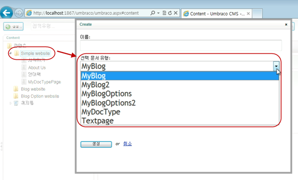Image resolution: width=298 pixels, height=180 pixels.
Task: Select Simple website in content tree
Action: (x=35, y=53)
